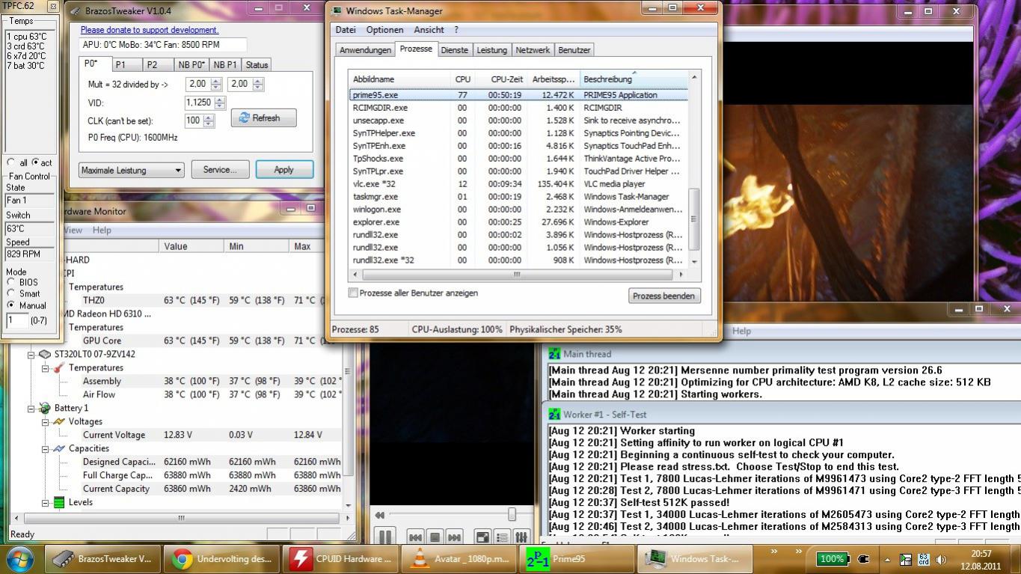1021x574 pixels.
Task: Click 63 crd temperature tray icon
Action: (x=924, y=559)
